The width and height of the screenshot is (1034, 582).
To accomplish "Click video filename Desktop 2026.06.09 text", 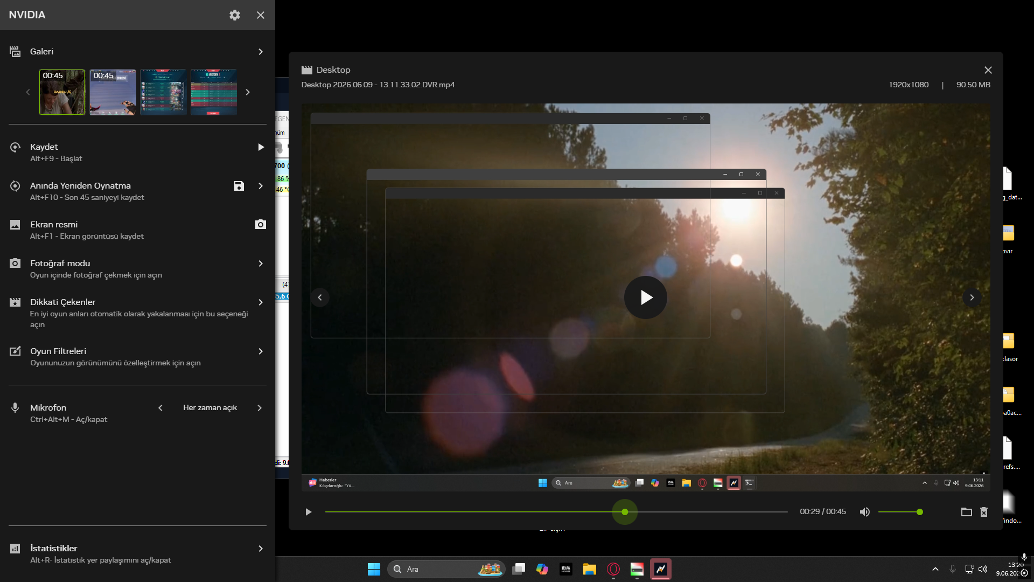I will coord(378,85).
